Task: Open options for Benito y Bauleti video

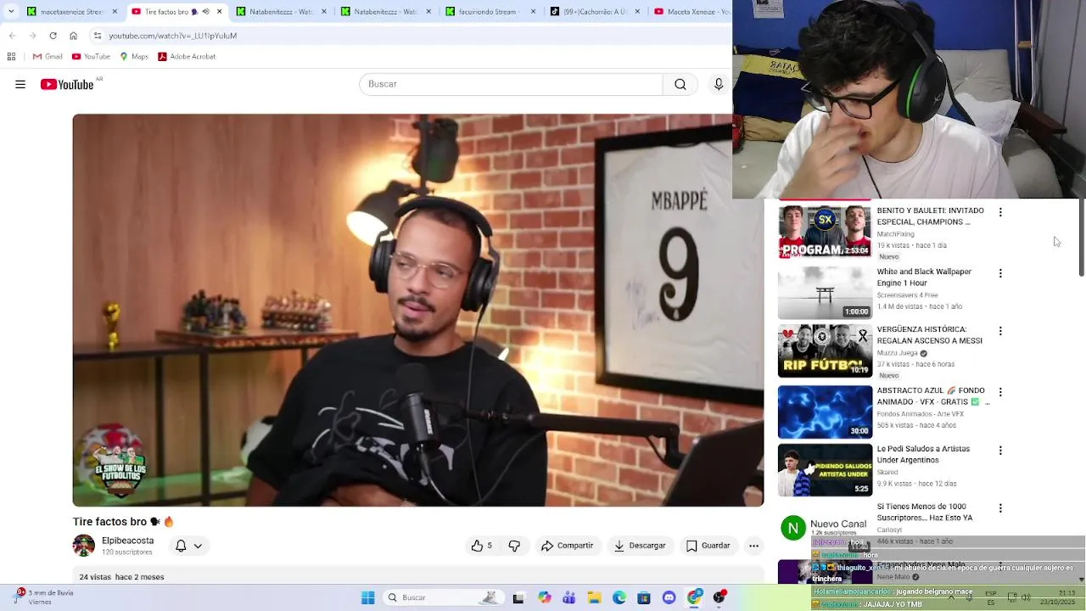Action: (1000, 212)
